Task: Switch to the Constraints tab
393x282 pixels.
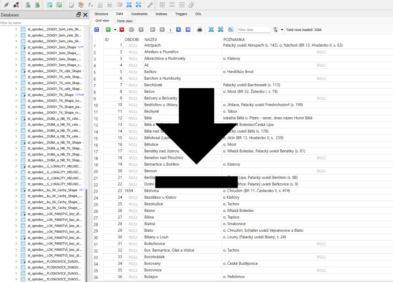Action: (139, 14)
